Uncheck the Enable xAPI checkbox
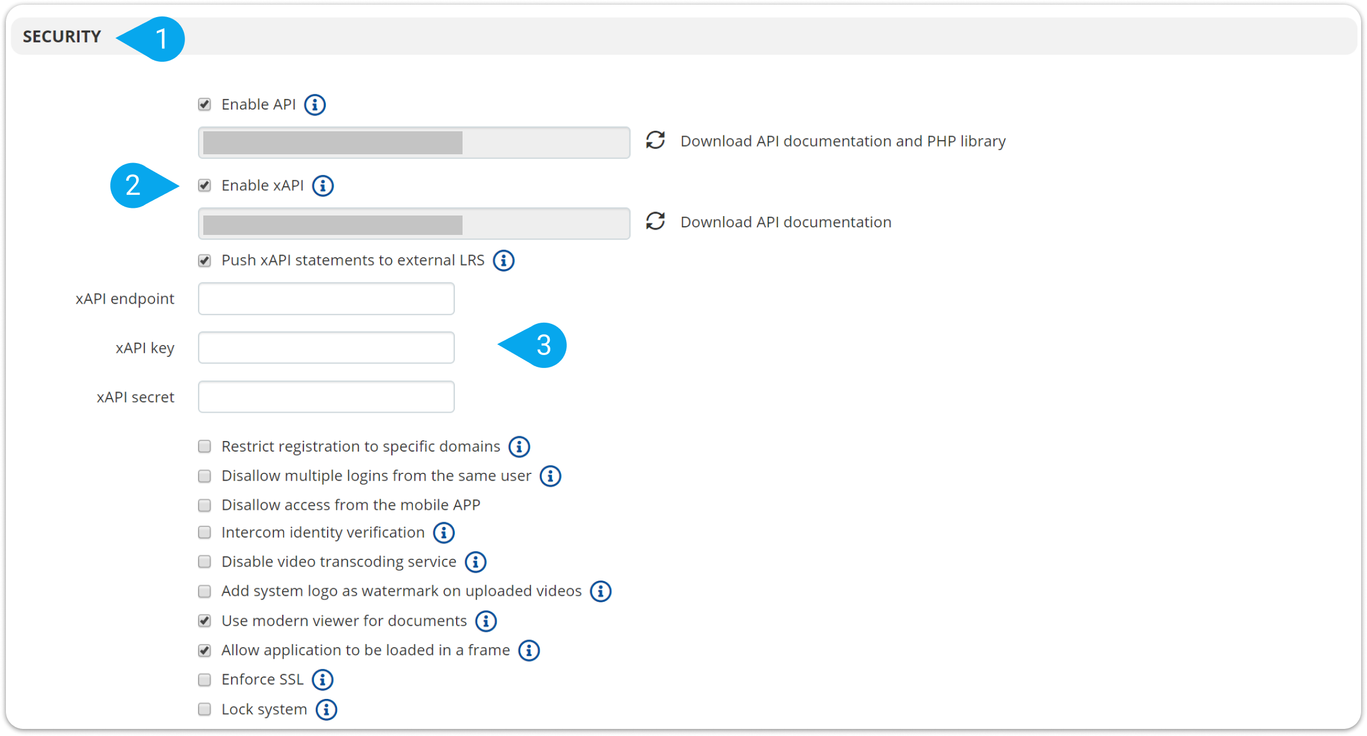 [204, 185]
